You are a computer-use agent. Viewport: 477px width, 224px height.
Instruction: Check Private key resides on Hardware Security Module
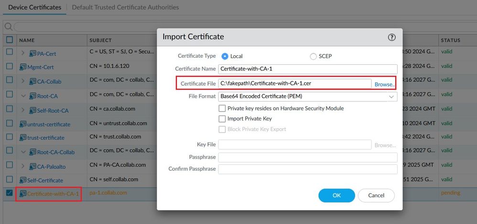(x=222, y=108)
